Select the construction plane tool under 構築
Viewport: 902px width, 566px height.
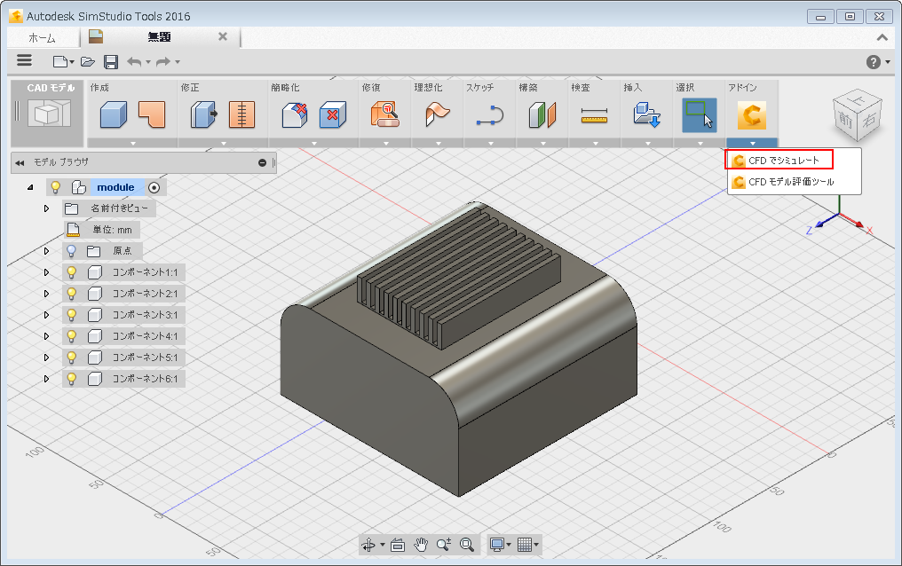point(542,114)
